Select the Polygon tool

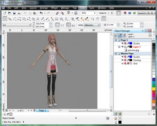33,18
